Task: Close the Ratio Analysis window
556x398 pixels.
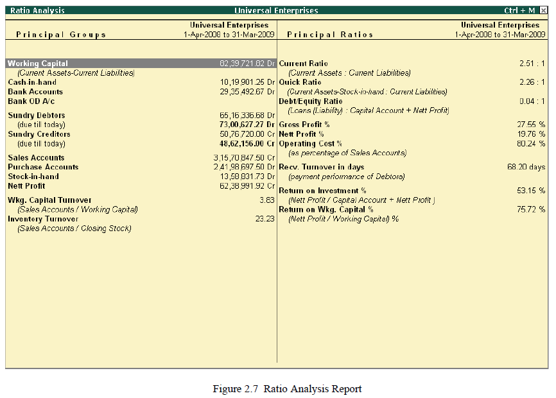Action: 543,10
